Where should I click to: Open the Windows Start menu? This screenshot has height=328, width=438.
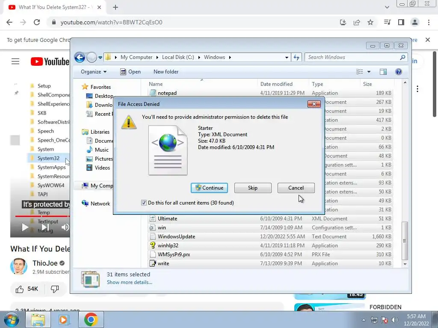tap(12, 319)
